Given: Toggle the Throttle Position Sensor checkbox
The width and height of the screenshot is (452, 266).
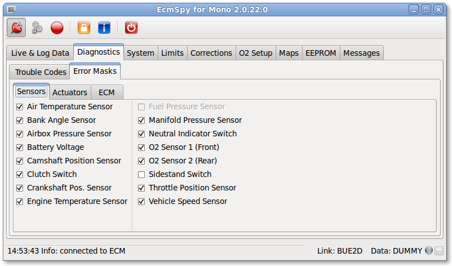Looking at the screenshot, I should tap(141, 188).
